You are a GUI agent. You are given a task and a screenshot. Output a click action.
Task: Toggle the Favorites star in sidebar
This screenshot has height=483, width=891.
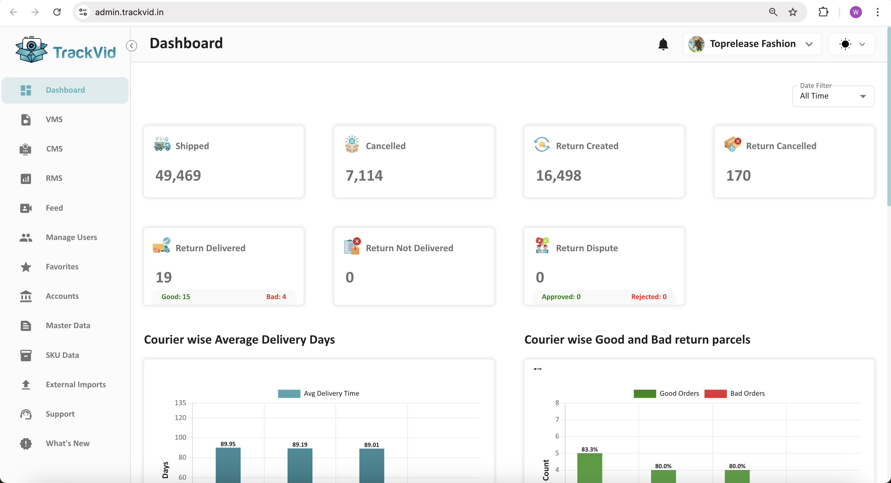[x=25, y=267]
